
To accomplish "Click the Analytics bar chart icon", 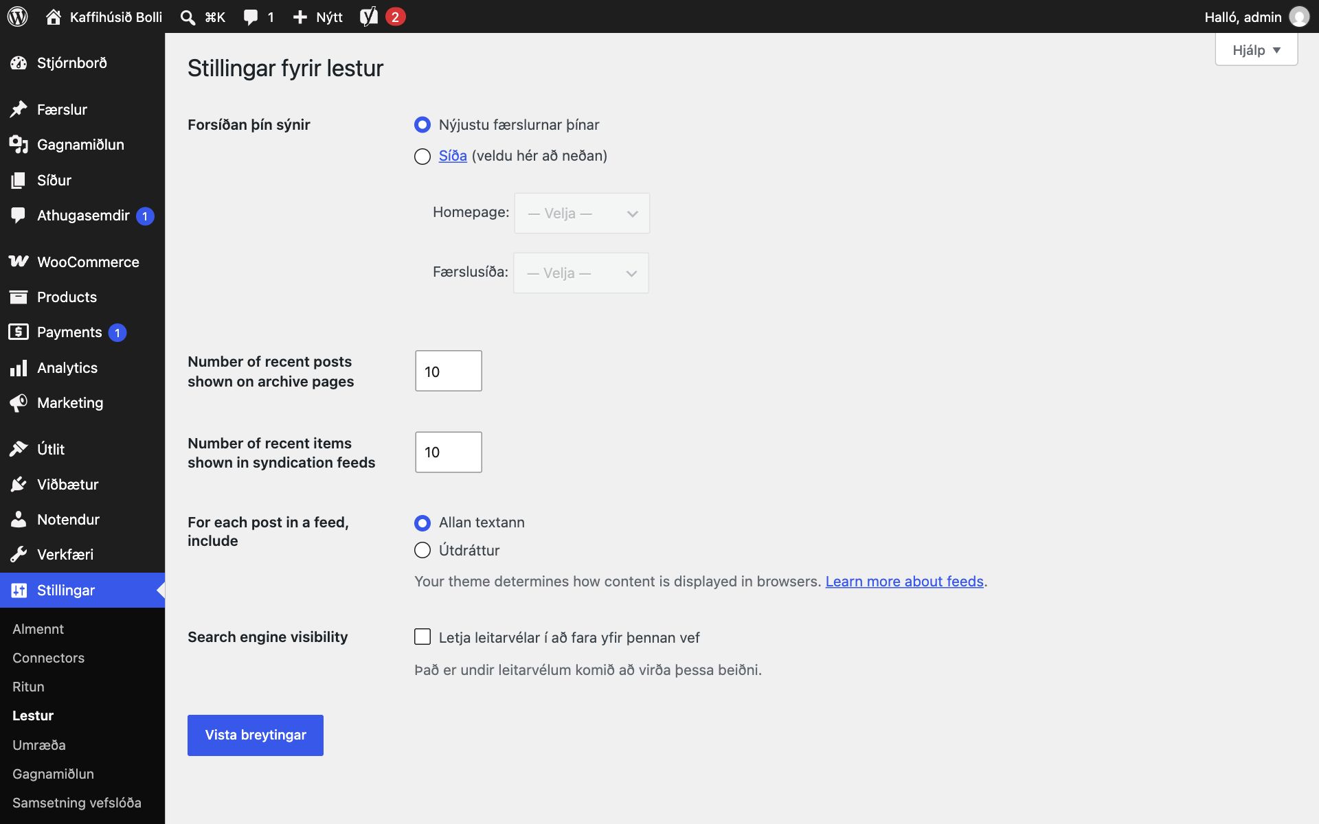I will coord(19,368).
